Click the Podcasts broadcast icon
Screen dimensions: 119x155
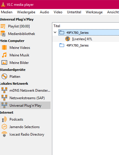pos(4,119)
